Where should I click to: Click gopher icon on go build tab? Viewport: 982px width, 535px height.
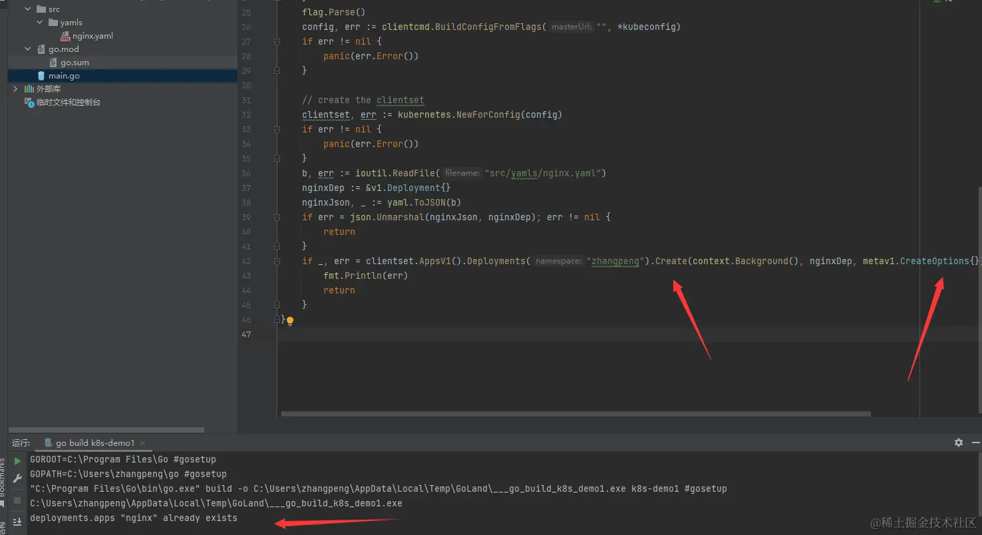point(49,443)
